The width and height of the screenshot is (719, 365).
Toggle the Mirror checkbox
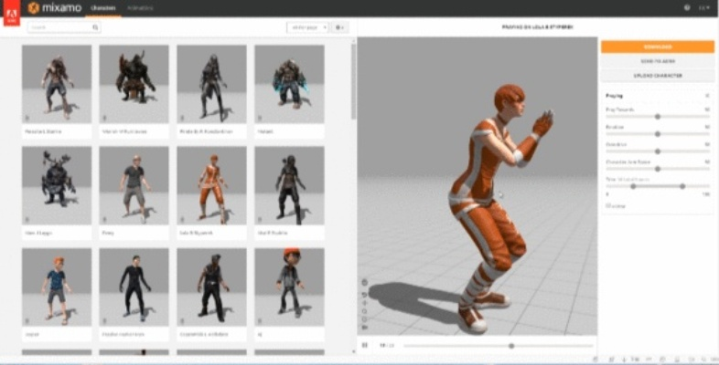tap(607, 205)
